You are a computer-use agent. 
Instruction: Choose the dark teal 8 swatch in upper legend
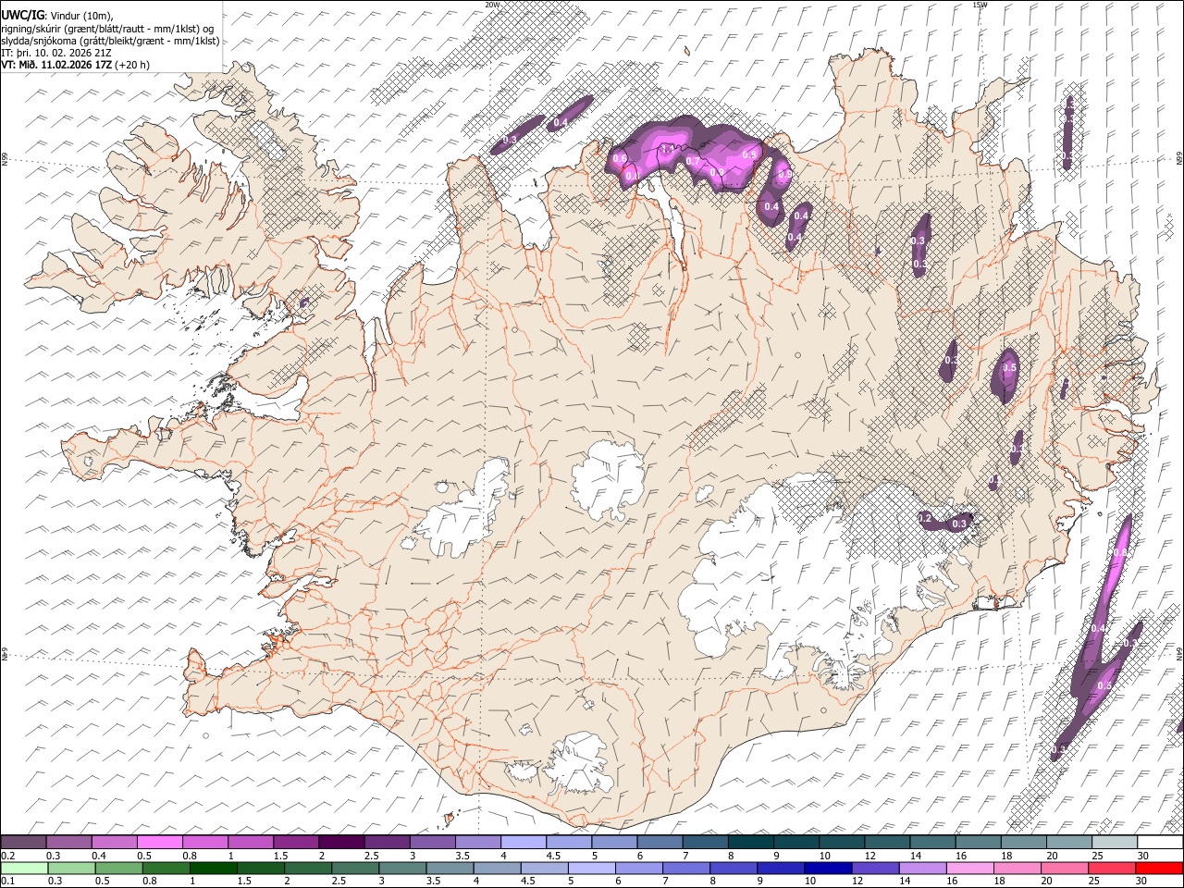click(x=750, y=843)
